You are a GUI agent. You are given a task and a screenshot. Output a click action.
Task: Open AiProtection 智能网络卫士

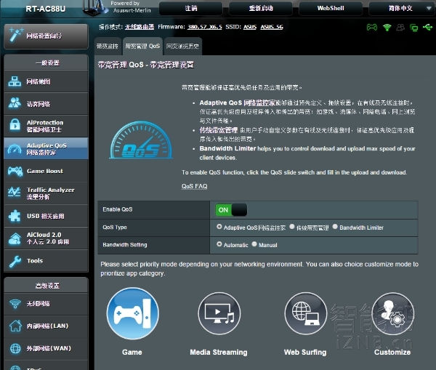[x=47, y=126]
